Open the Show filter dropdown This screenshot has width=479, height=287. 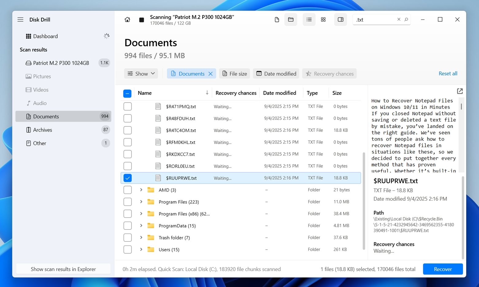(141, 73)
